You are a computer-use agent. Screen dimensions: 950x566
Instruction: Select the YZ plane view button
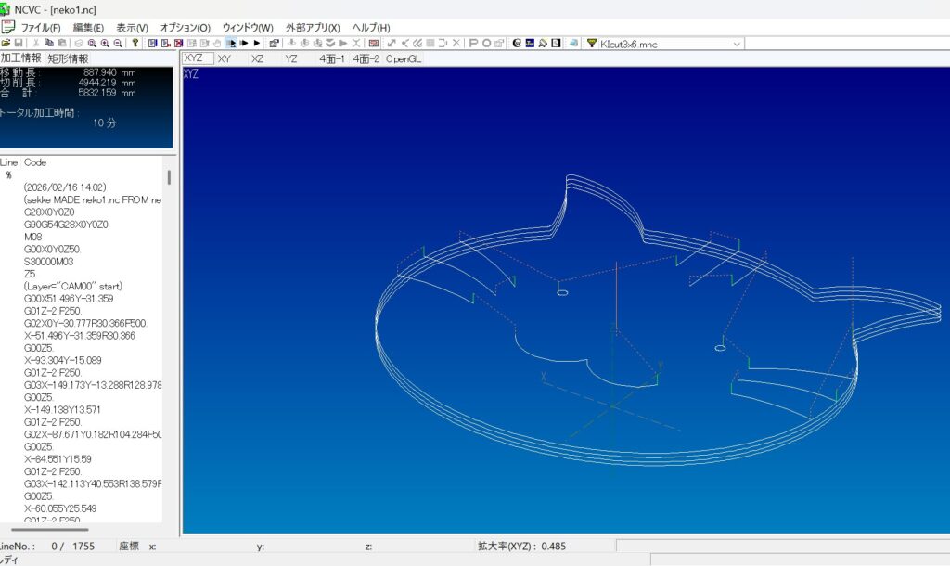click(x=291, y=58)
